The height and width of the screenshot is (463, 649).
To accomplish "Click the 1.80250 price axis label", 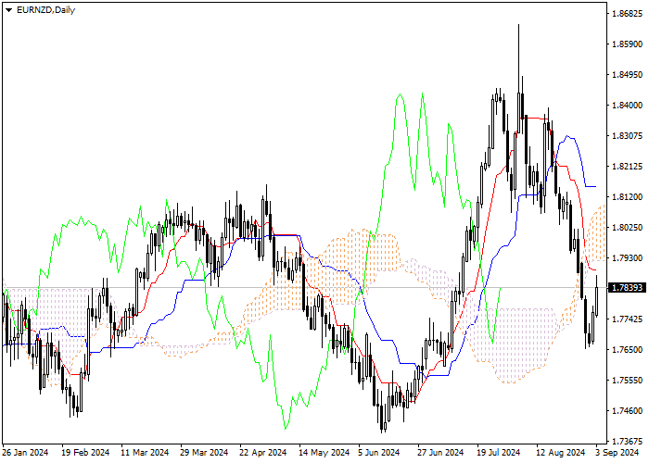I will click(x=627, y=228).
